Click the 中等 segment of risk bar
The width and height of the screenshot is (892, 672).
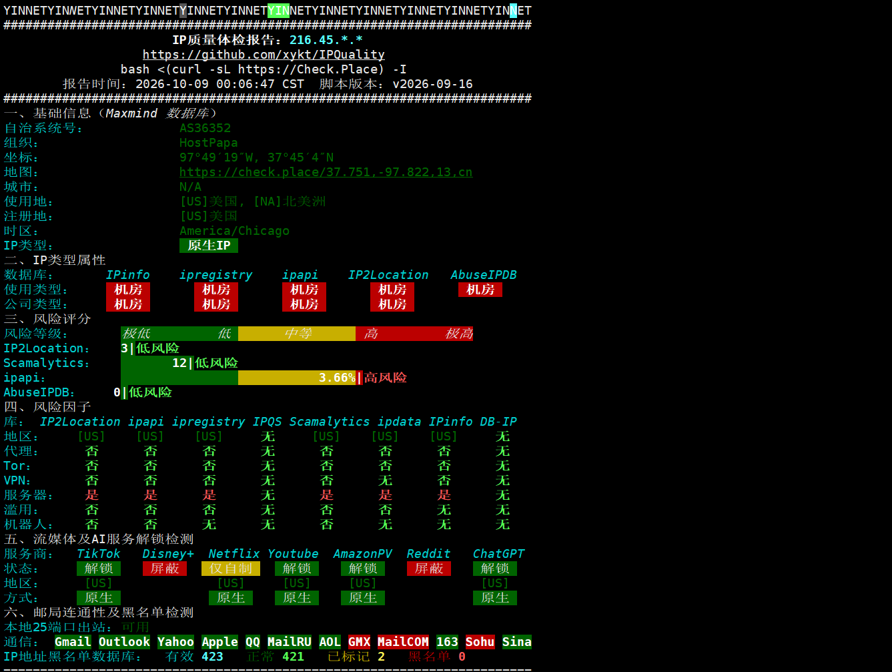(x=297, y=334)
